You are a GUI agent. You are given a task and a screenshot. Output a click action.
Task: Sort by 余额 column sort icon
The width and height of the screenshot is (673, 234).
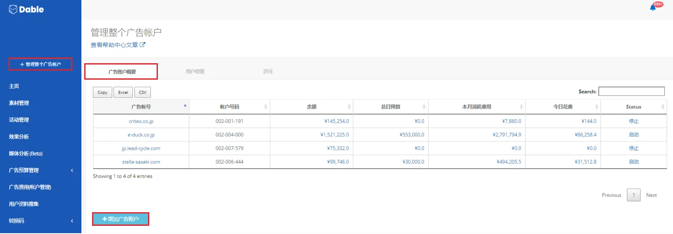coord(349,107)
